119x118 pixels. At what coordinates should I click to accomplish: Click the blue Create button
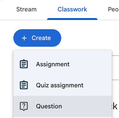click(x=37, y=38)
